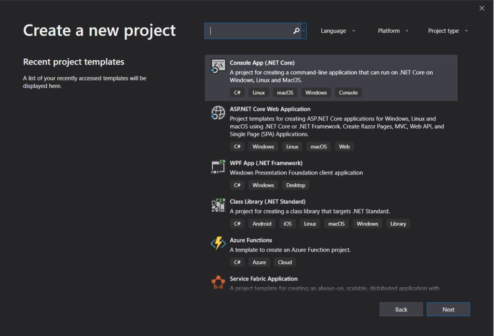Image resolution: width=494 pixels, height=336 pixels.
Task: Click the Windows tag under ASP.NET Core
Action: tap(263, 147)
